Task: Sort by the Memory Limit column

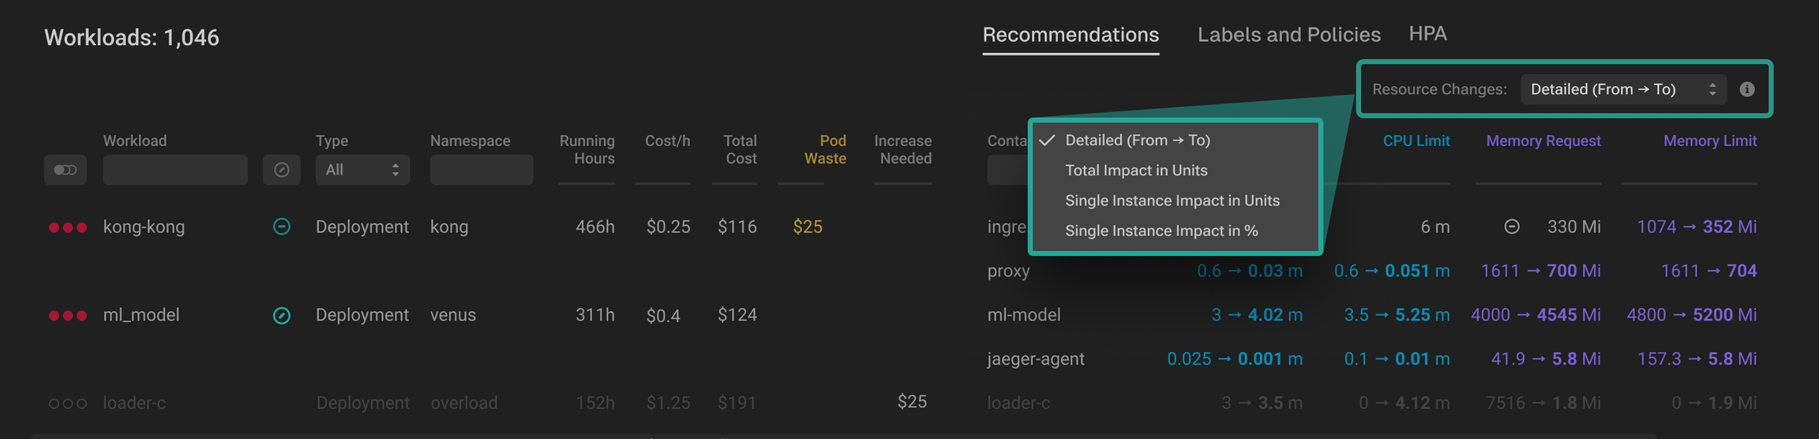Action: (1709, 141)
